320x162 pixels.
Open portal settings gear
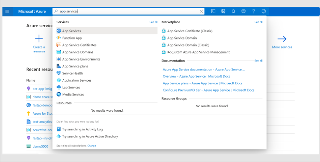click(x=243, y=12)
